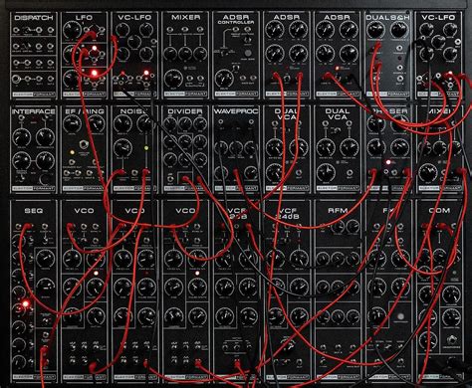This screenshot has height=388, width=472.
Task: Tap the brightest red LED on the LFO module
Action: pyautogui.click(x=95, y=73)
